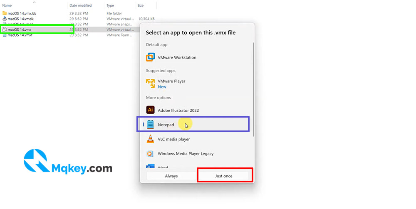Click the Windows Media Player Legacy icon
Viewport: 416px width, 209px height.
[x=150, y=154]
